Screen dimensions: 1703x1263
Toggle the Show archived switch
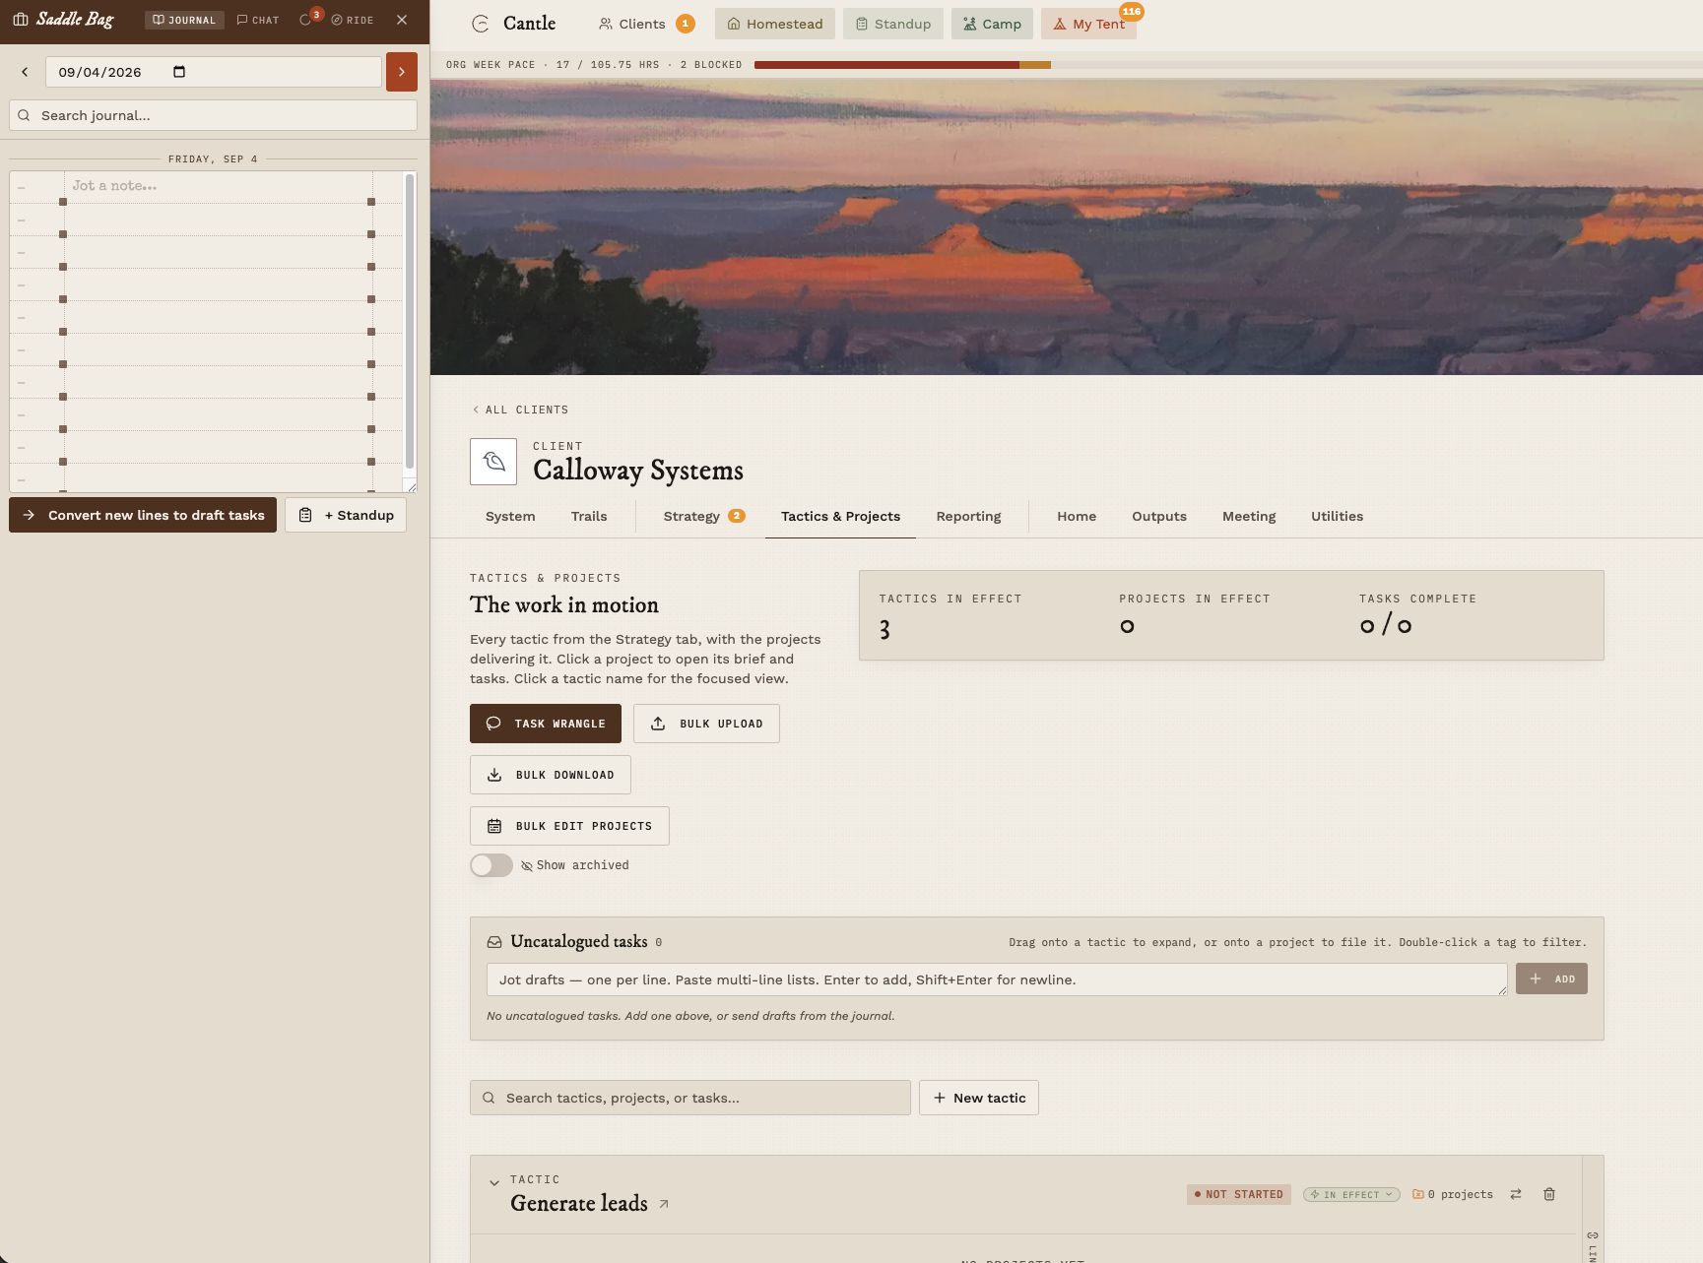491,865
